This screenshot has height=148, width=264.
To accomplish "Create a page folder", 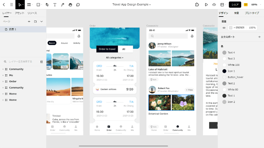I will [35, 21].
